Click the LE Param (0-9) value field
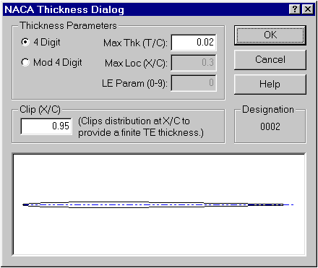Viewport: 318px width, 268px height. click(x=194, y=83)
